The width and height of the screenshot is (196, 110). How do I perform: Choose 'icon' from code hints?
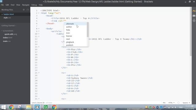75,33
